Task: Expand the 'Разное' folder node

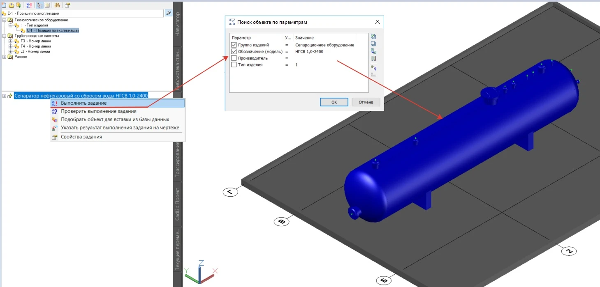Action: [4, 57]
